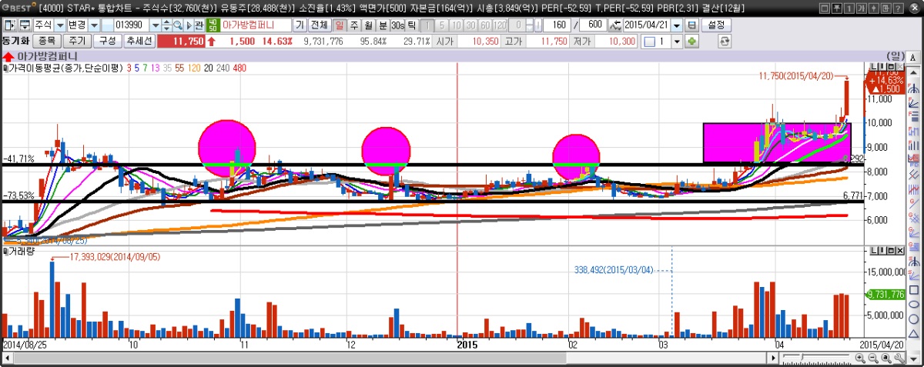
Task: Toggle the 30s period button
Action: 397,25
